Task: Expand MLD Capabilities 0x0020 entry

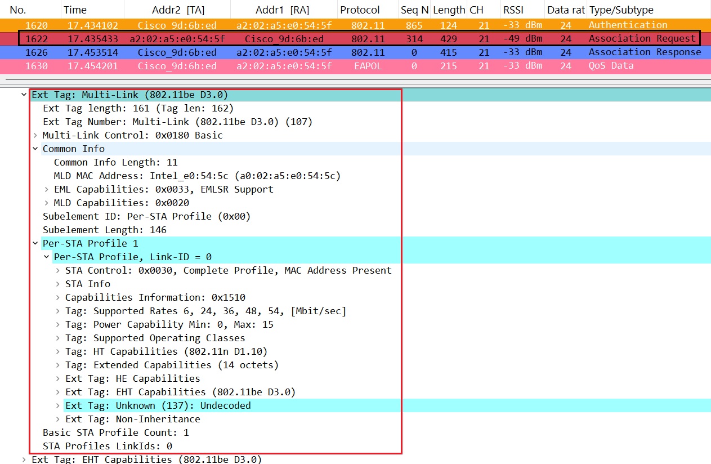Action: [46, 203]
